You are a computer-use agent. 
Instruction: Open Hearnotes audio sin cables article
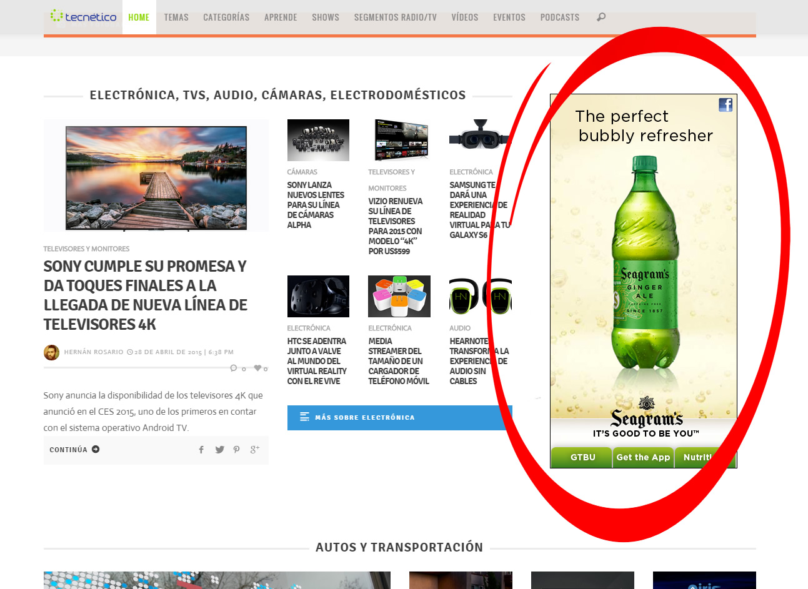pos(479,361)
